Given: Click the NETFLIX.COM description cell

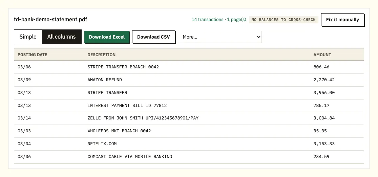Looking at the screenshot, I should pyautogui.click(x=102, y=144).
